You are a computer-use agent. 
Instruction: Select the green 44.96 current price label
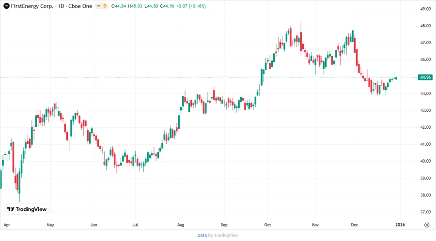click(x=425, y=77)
